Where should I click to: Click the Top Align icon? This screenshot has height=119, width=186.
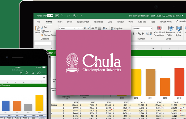click(93, 28)
